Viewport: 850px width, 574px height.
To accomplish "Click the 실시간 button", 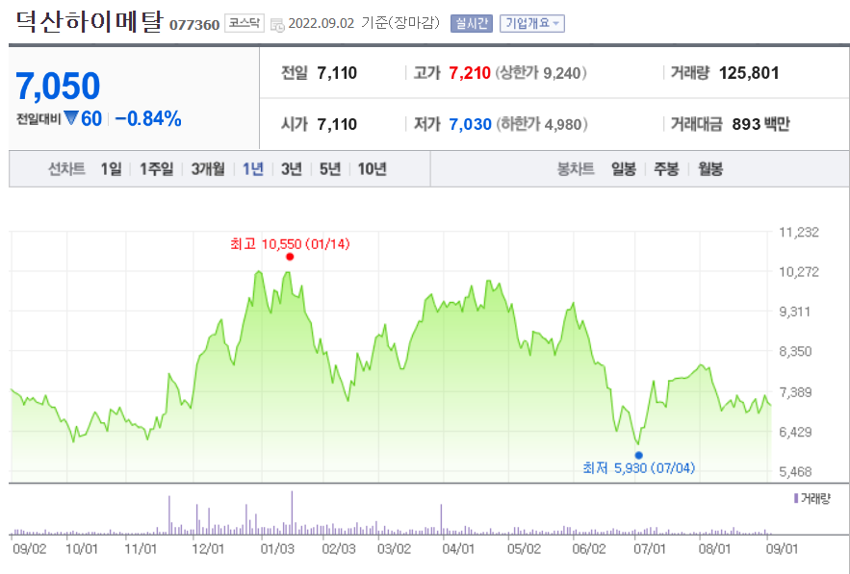I will click(472, 23).
